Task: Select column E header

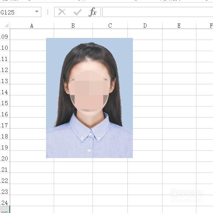Action: tap(179, 26)
